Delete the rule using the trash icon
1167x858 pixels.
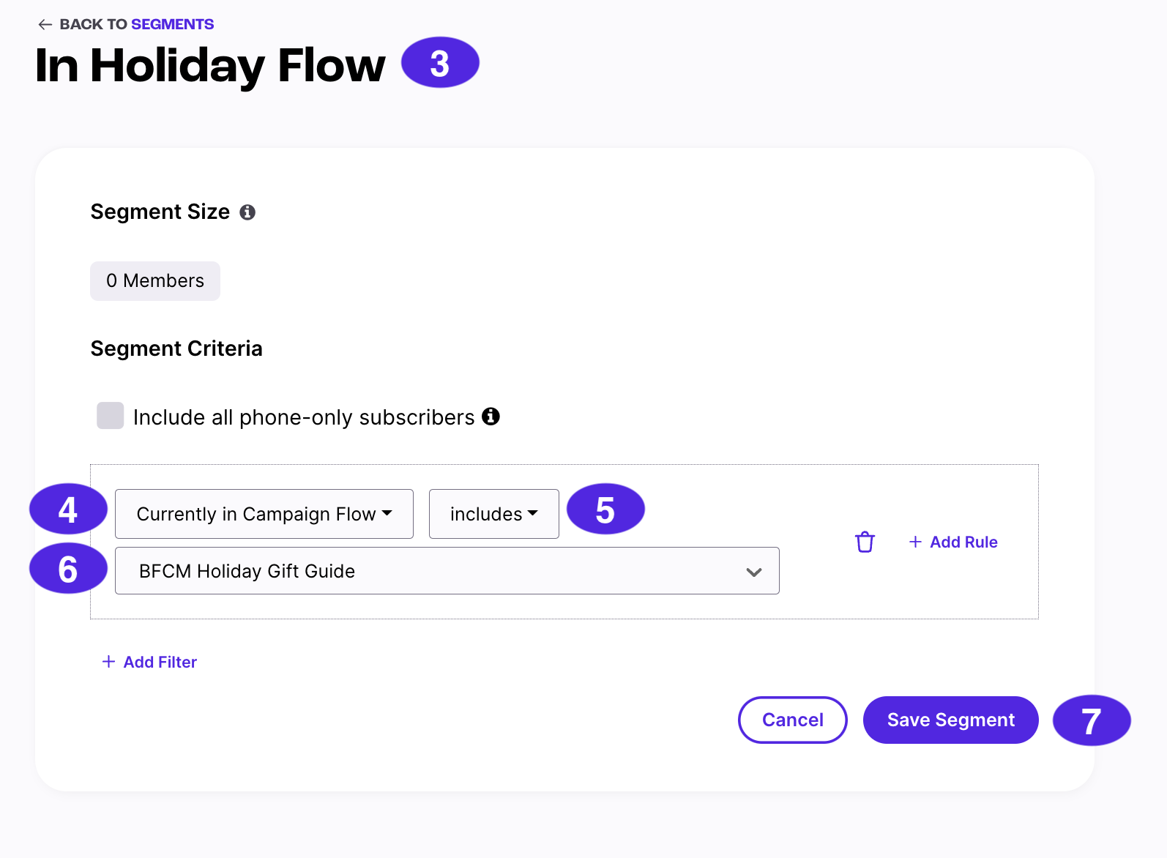pyautogui.click(x=865, y=542)
